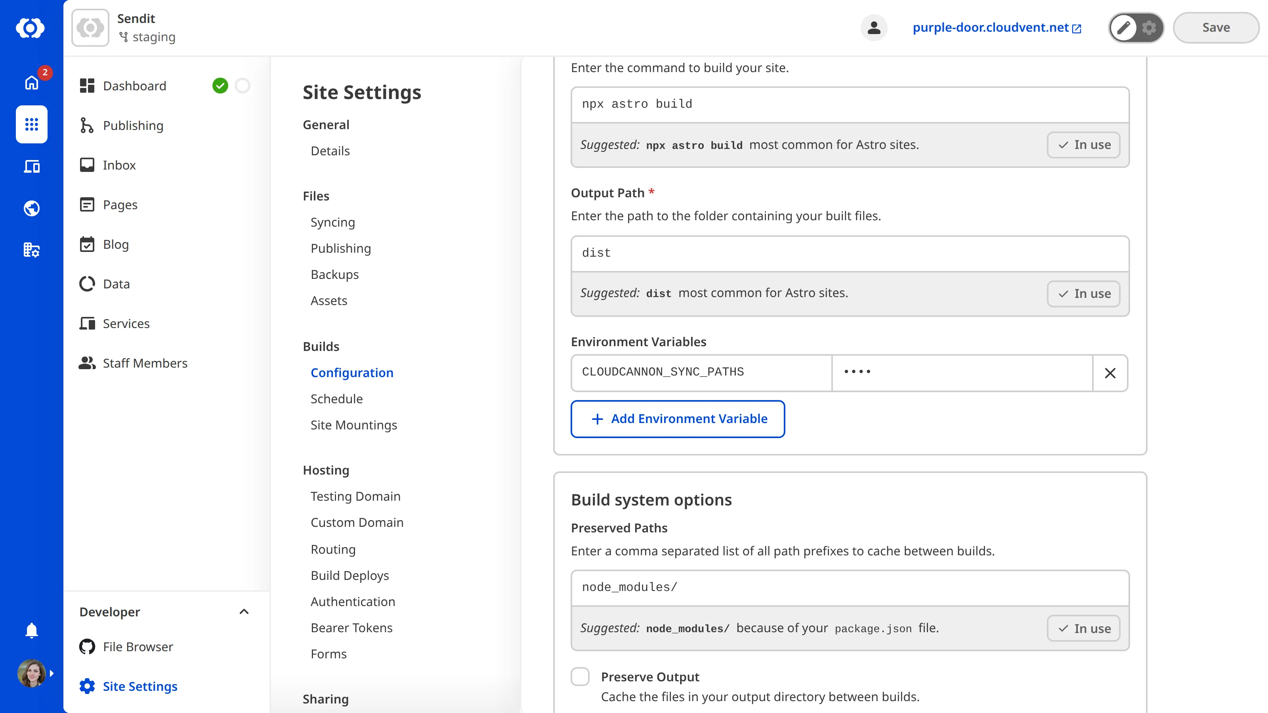This screenshot has width=1268, height=713.
Task: Toggle the green check status next to Dashboard
Action: 221,85
